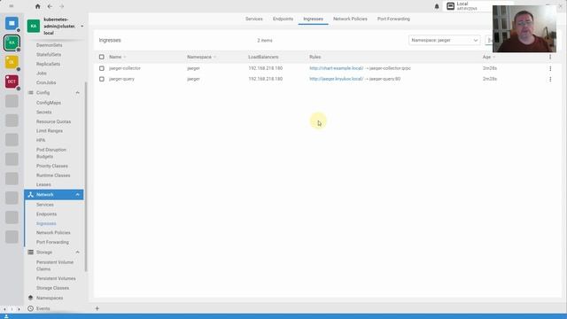Open row menu for jaeger-query
The height and width of the screenshot is (319, 567).
tap(550, 79)
